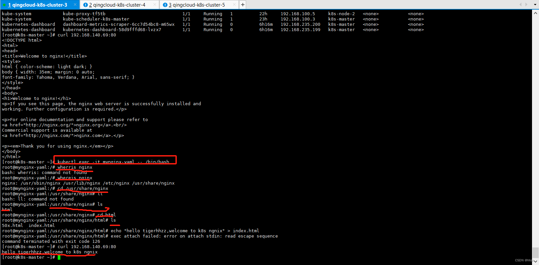The height and width of the screenshot is (265, 539).
Task: Click 'bash: ll: command not found' message
Action: point(38,199)
